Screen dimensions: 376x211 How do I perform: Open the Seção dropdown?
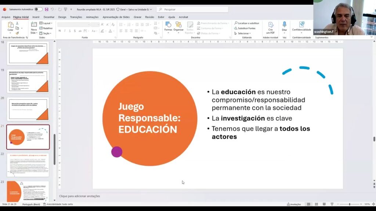pyautogui.click(x=46, y=33)
